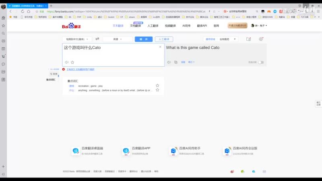The width and height of the screenshot is (322, 181).
Task: Reload the page
Action: click(x=23, y=12)
